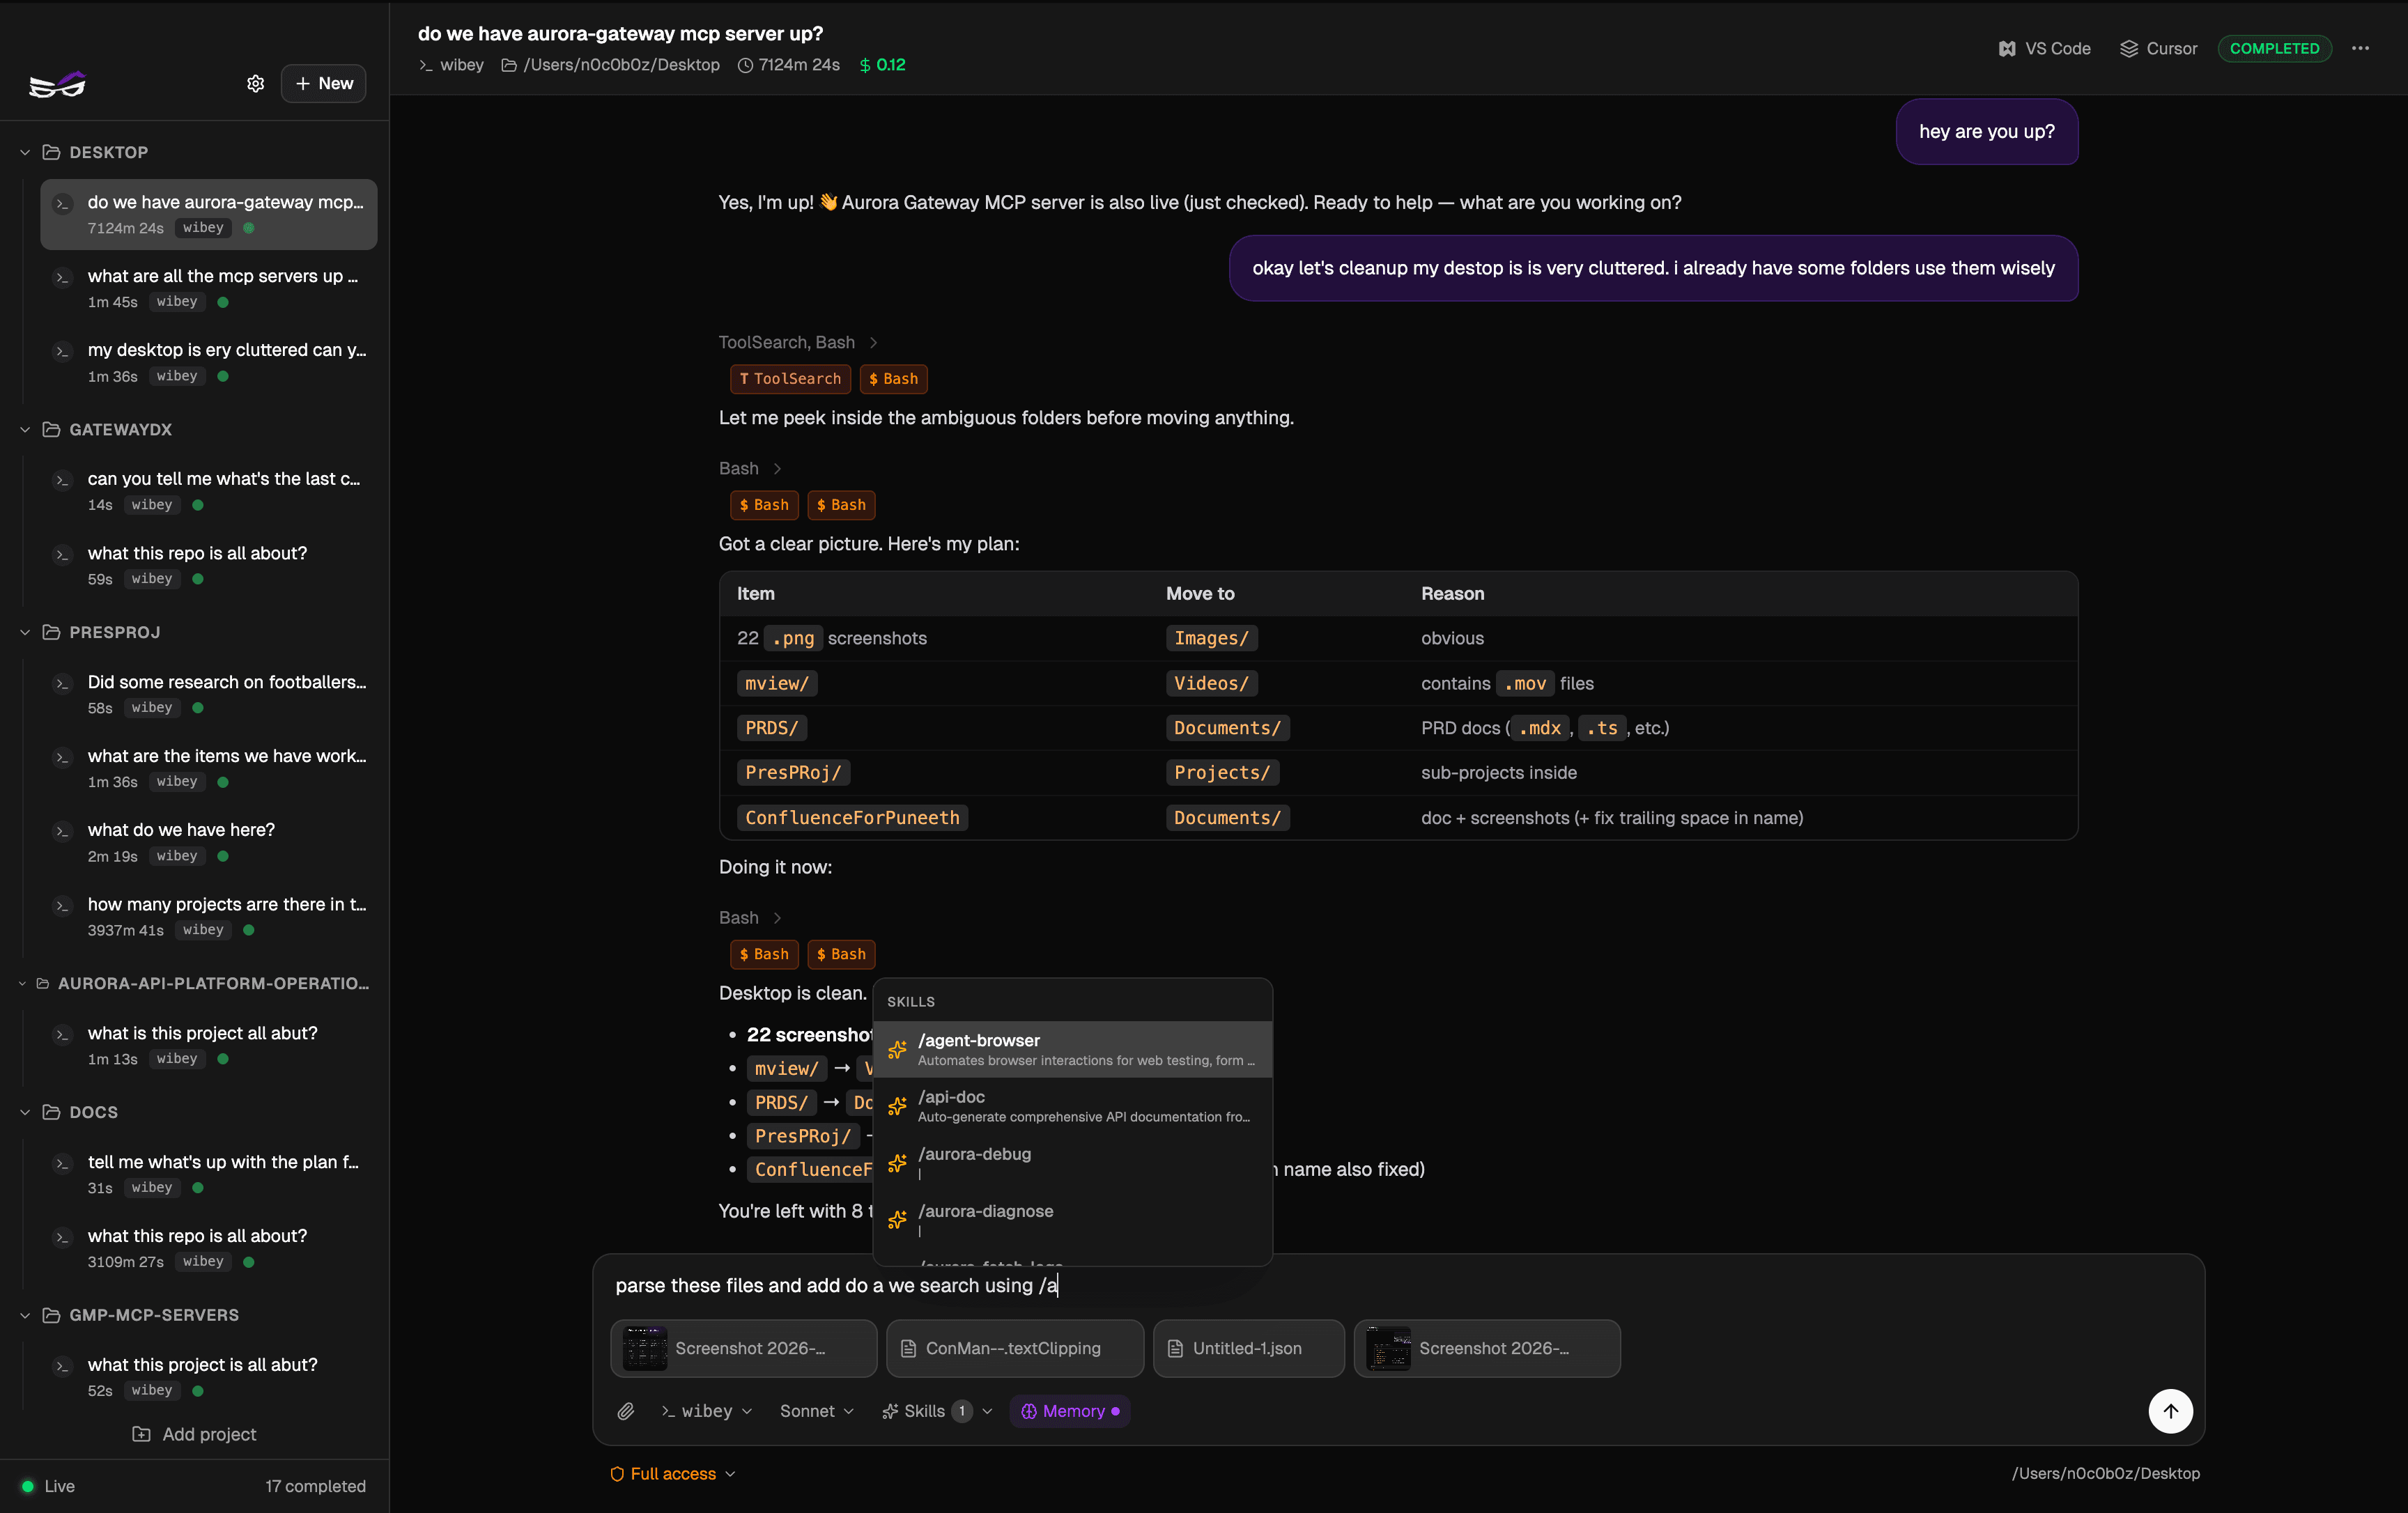This screenshot has height=1513, width=2408.
Task: Click the first $ Bash tool chip
Action: click(x=893, y=378)
